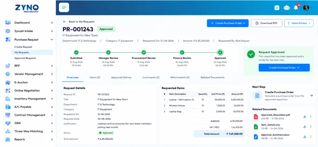Switch to the Overview tab
This screenshot has width=318, height=147.
point(73,78)
